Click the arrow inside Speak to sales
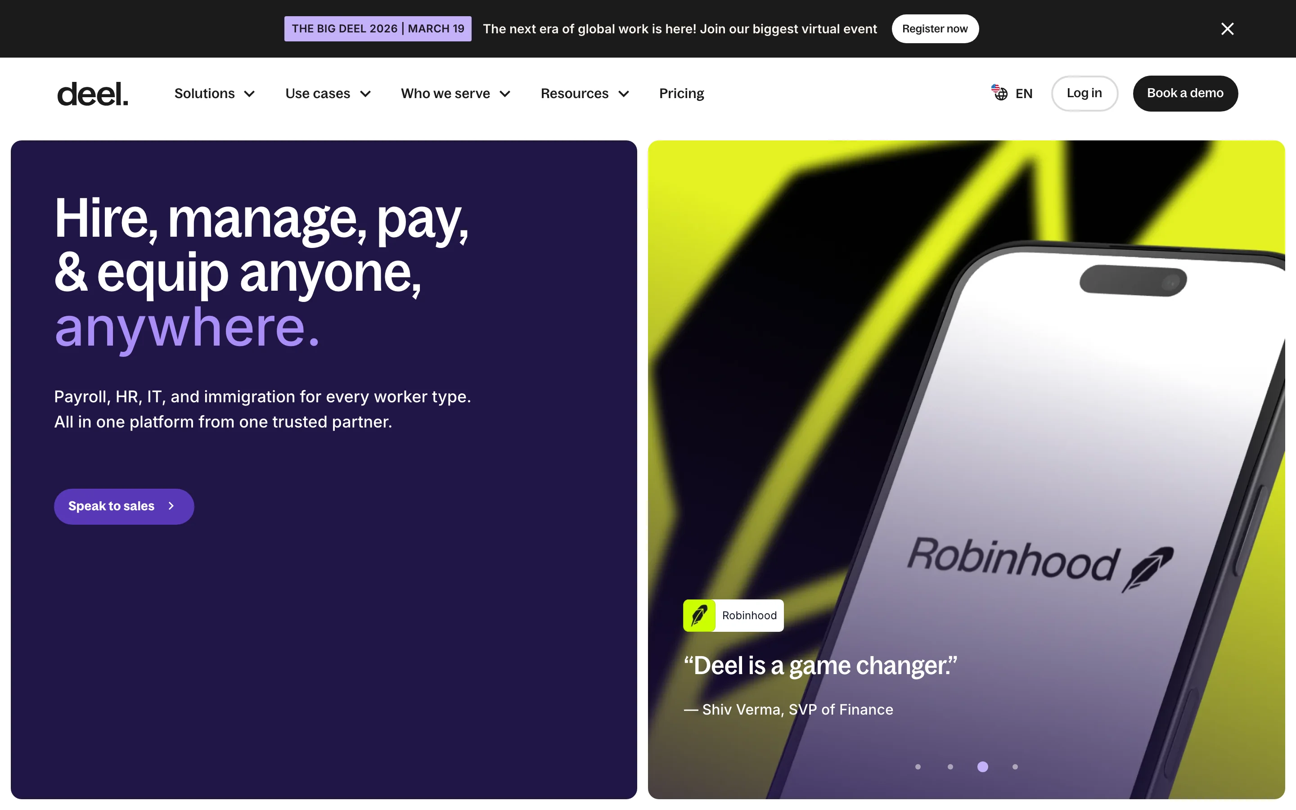Screen dimensions: 1296x810 [x=171, y=506]
